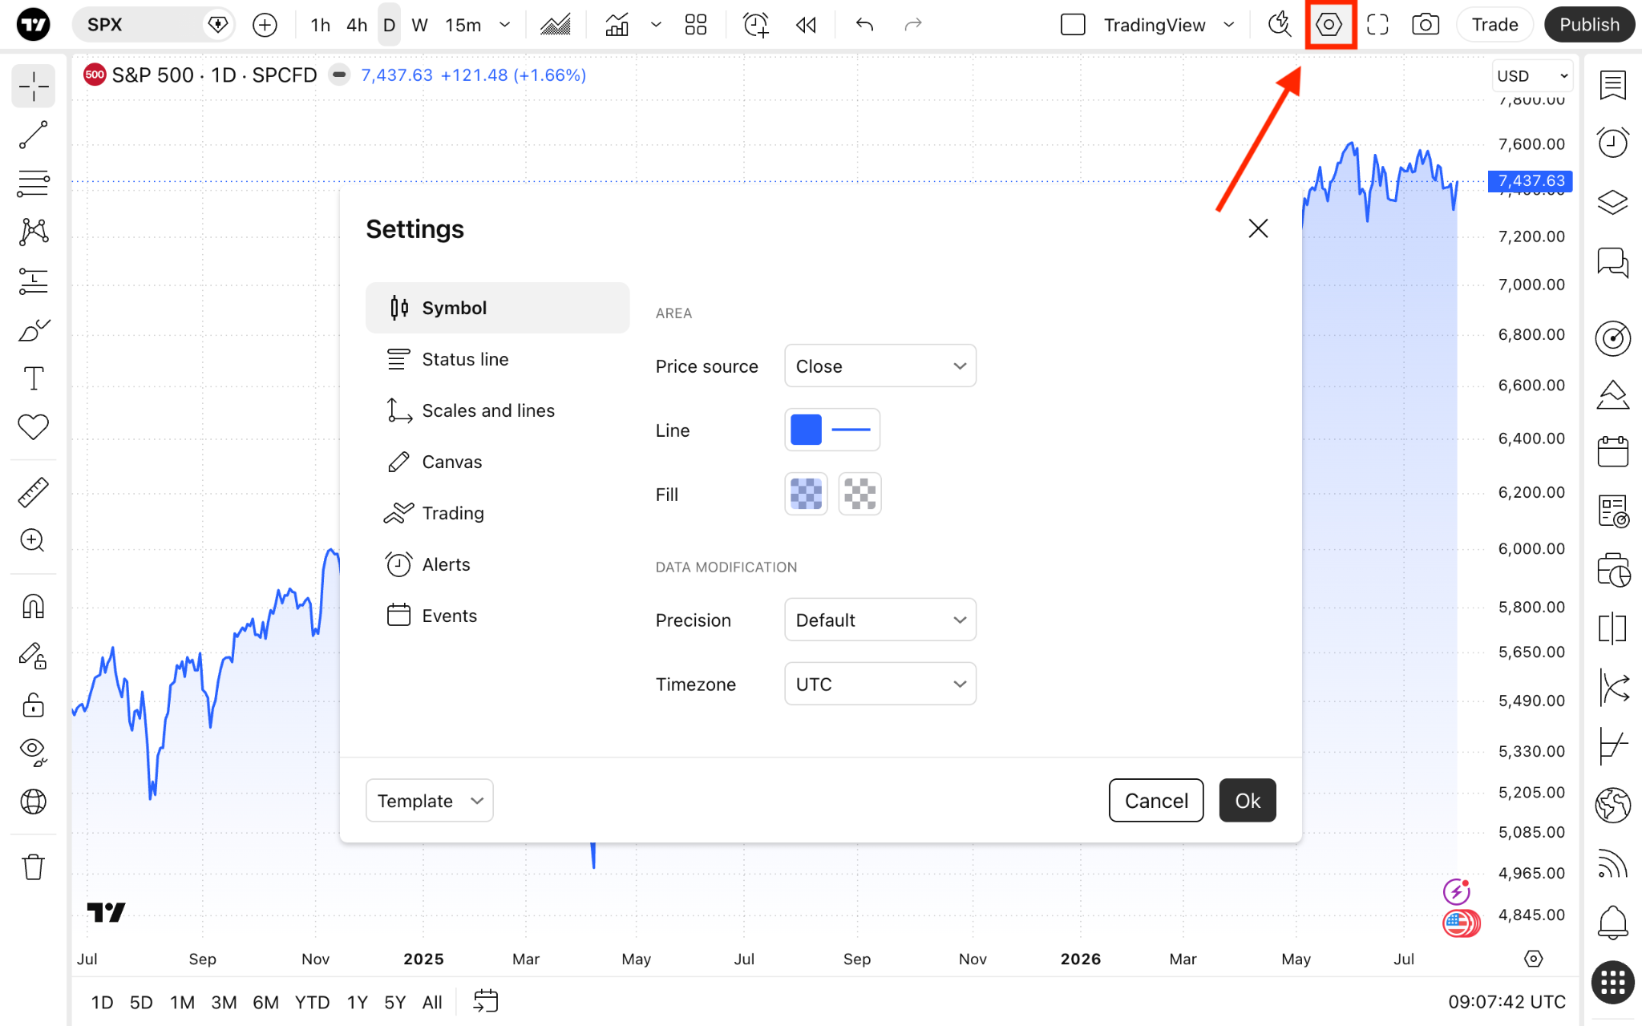Open the chats panel
Screen dimensions: 1642x1026
(1612, 262)
